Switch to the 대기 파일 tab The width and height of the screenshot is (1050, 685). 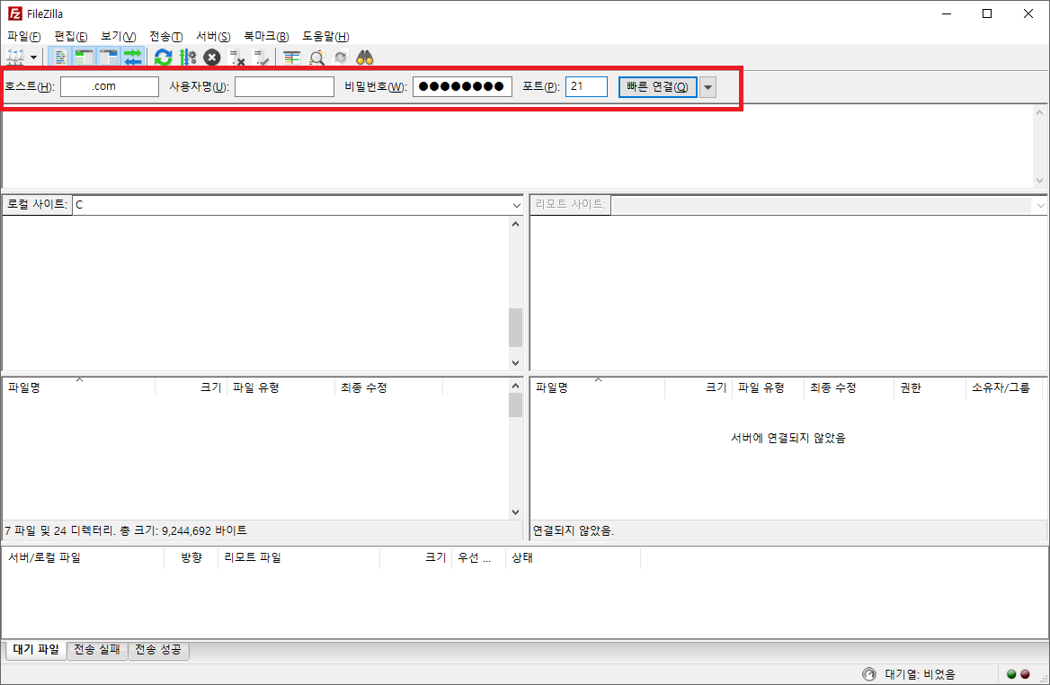[36, 650]
